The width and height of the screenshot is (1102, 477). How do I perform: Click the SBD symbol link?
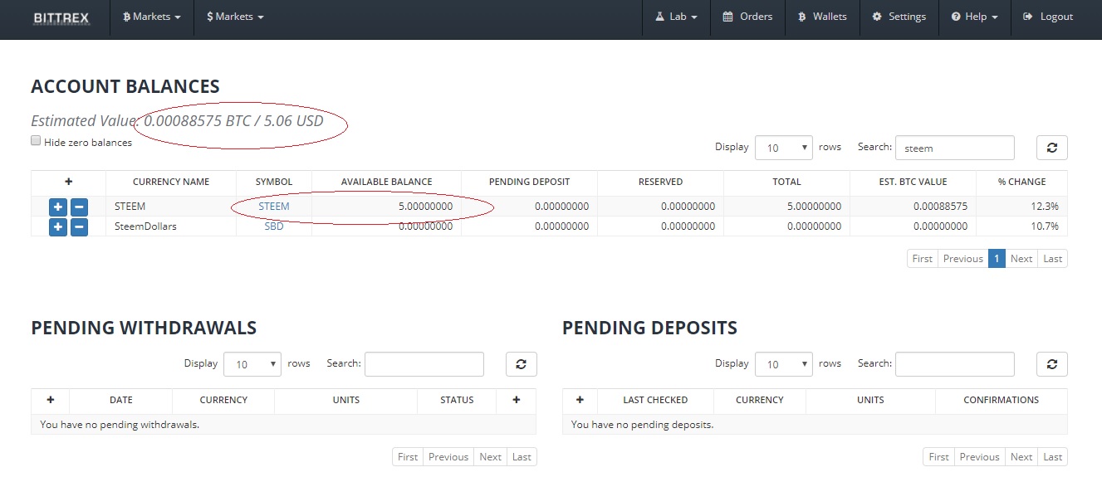pos(274,226)
